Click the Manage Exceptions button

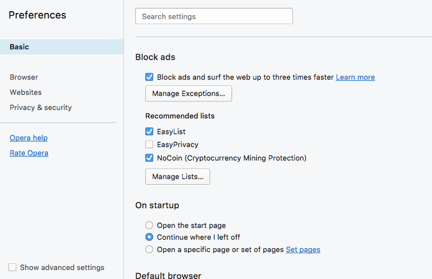click(189, 94)
